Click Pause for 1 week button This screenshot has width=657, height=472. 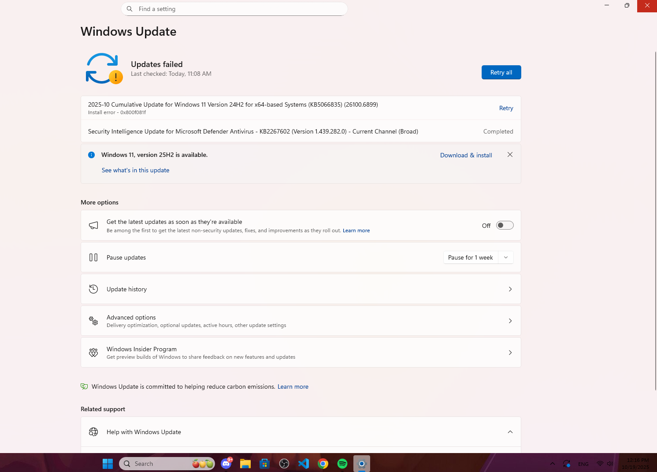471,257
